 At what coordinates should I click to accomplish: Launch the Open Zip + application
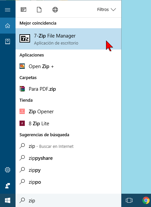(x=68, y=66)
